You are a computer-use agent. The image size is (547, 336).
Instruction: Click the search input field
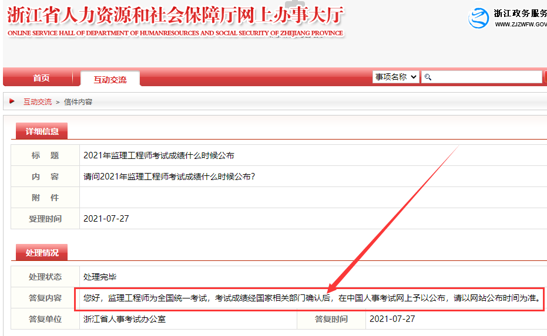coord(482,77)
